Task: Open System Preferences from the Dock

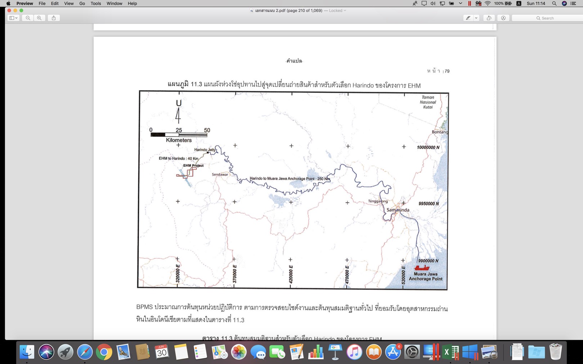Action: point(412,352)
